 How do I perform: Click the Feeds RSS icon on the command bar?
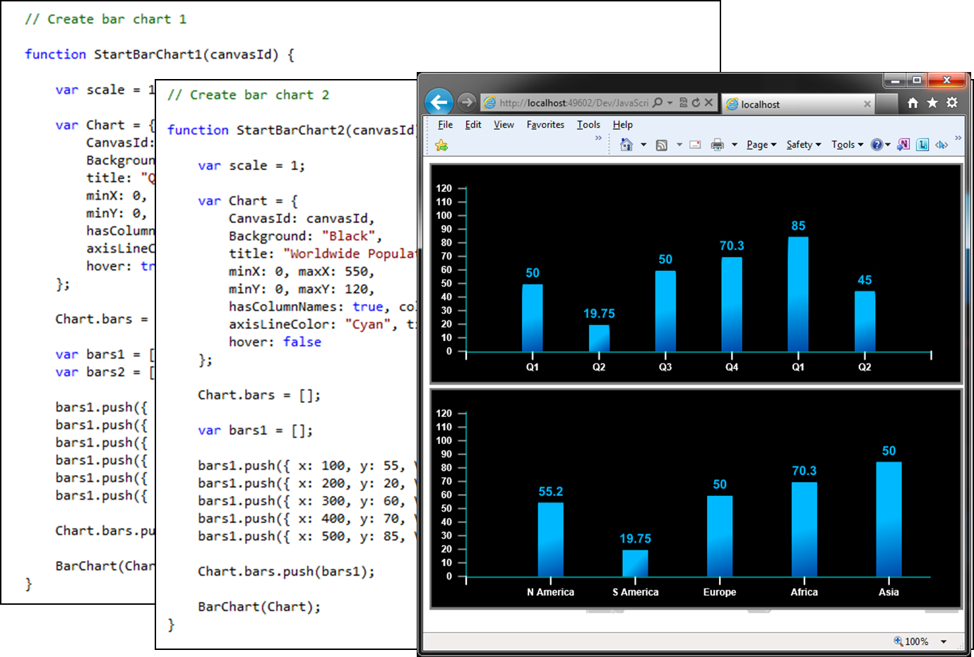pyautogui.click(x=662, y=145)
